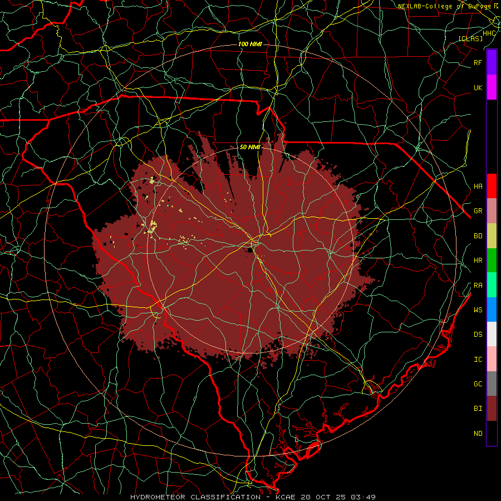Click the HA red legend swatch
Image resolution: width=501 pixels, height=501 pixels.
click(492, 186)
